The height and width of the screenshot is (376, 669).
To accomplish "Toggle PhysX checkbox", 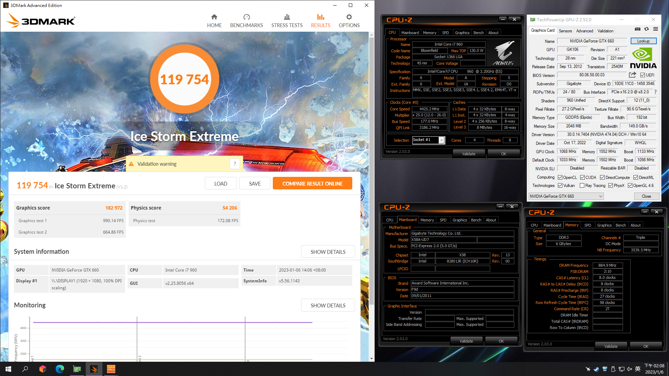I will (610, 186).
